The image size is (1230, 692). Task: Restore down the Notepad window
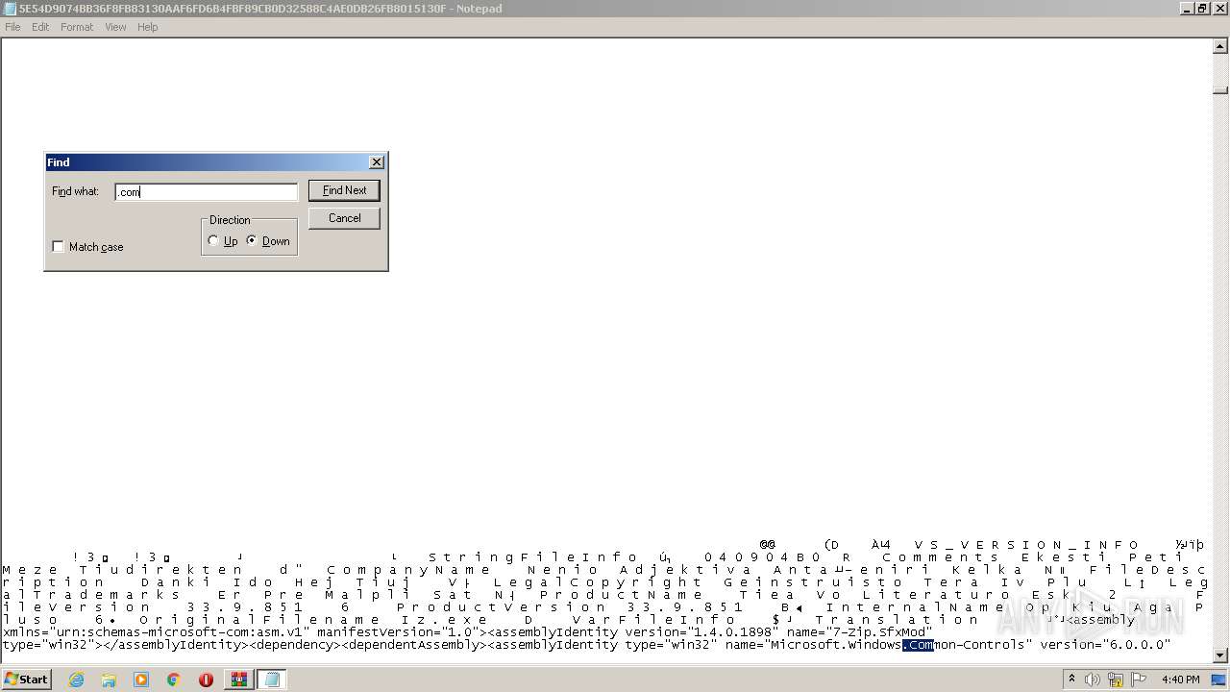click(1202, 9)
